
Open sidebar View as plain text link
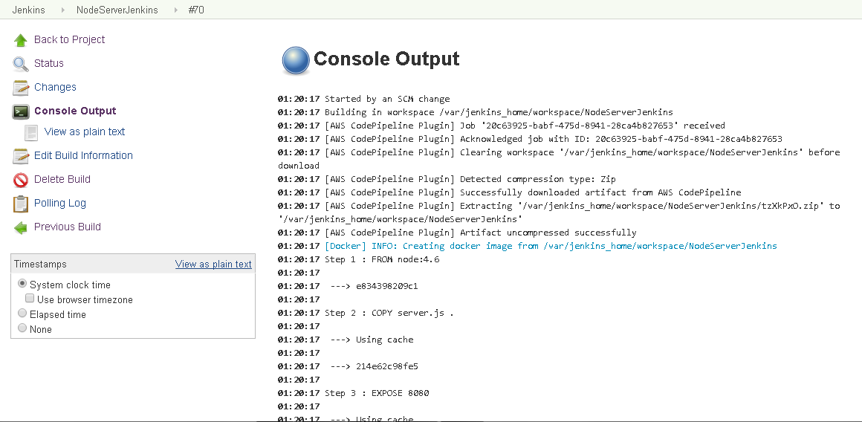coord(85,132)
